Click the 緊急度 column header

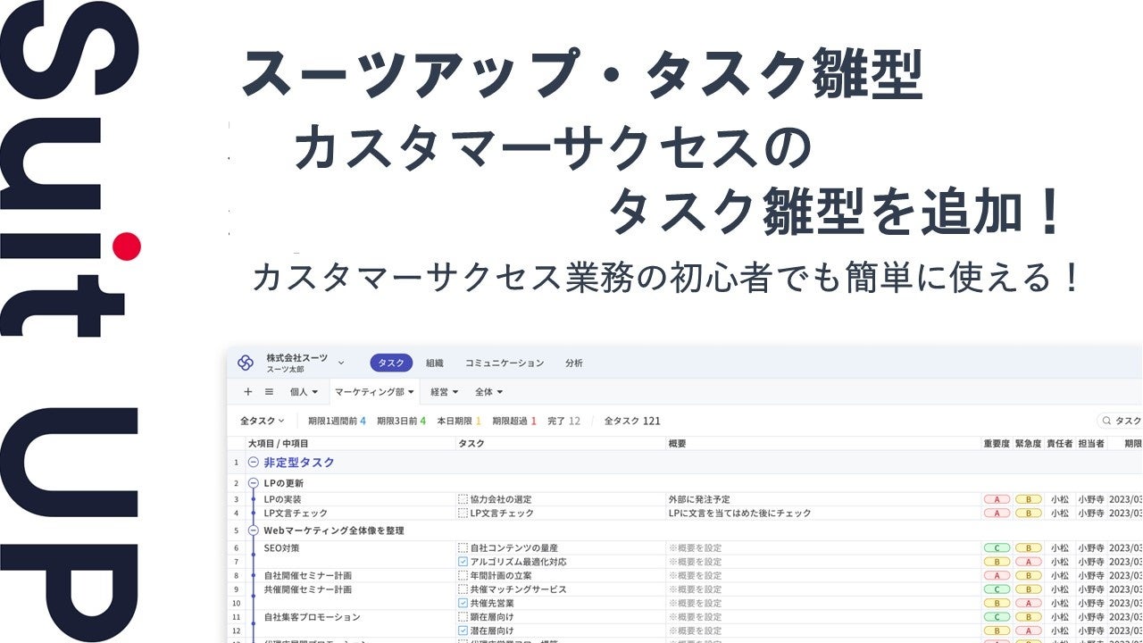coord(1029,443)
